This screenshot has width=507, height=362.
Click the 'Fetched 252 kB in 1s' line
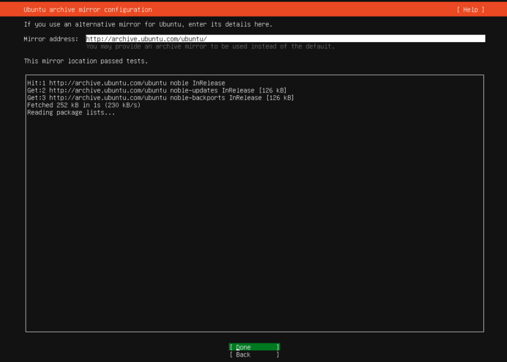coord(84,105)
